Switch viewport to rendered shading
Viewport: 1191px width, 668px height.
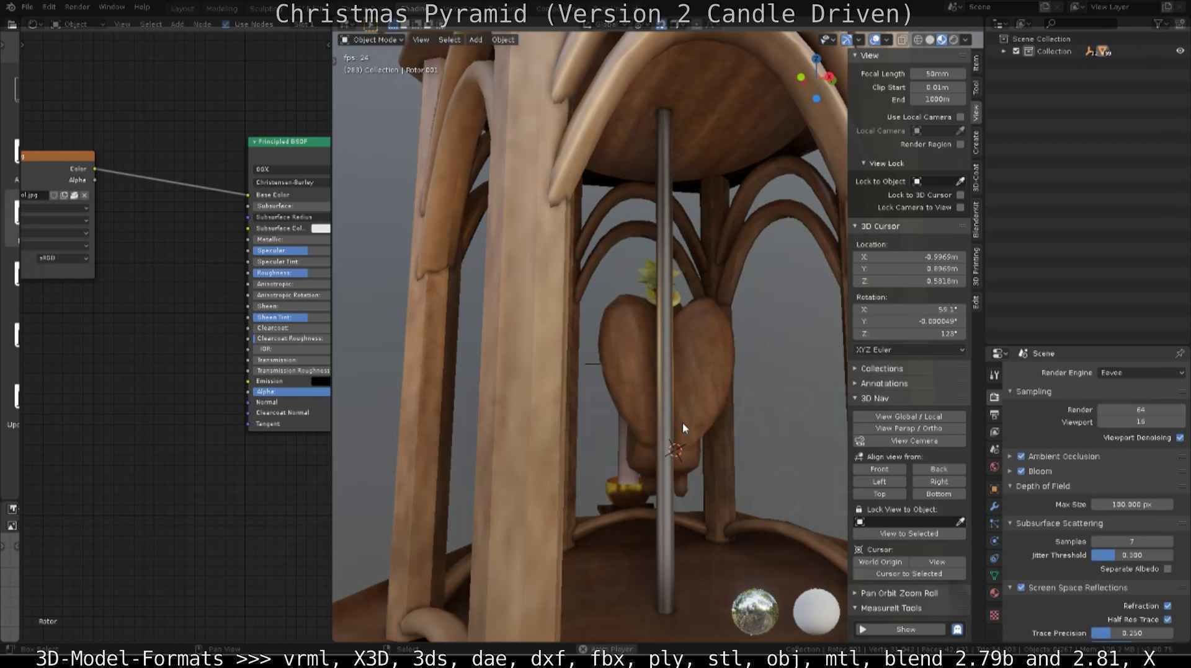point(953,40)
